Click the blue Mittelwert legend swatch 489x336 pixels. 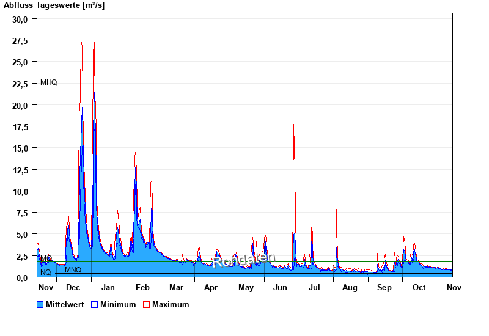(40, 304)
